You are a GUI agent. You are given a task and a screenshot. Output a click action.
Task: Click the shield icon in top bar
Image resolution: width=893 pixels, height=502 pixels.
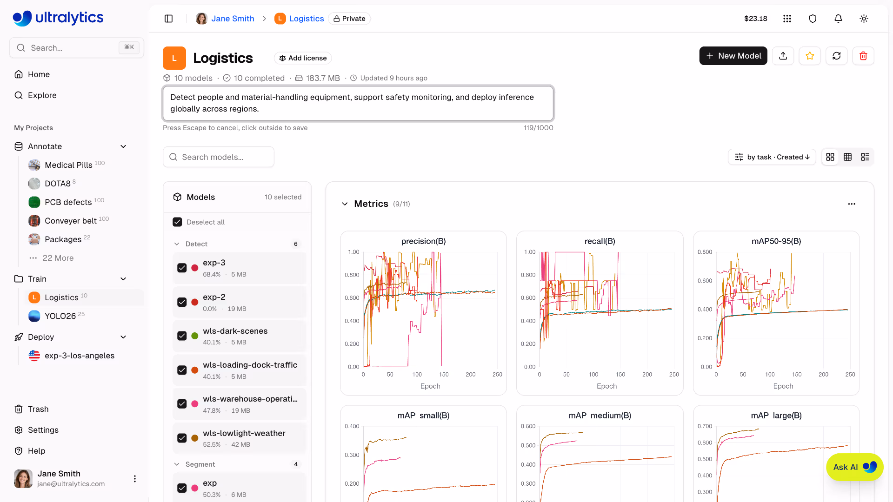pyautogui.click(x=813, y=19)
